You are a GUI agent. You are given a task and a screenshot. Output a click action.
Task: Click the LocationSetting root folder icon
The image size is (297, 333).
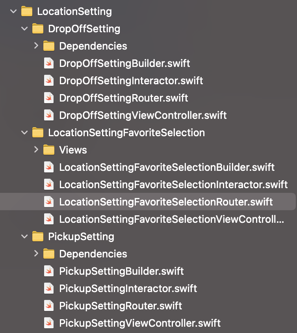point(27,11)
